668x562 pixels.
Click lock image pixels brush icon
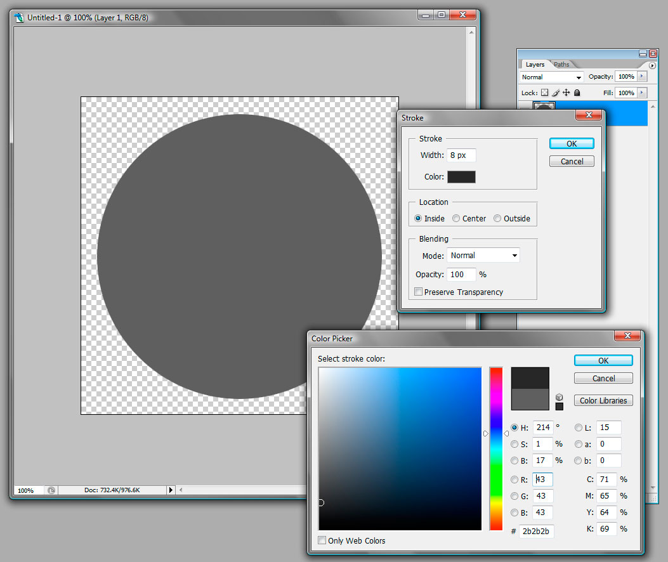[x=556, y=93]
